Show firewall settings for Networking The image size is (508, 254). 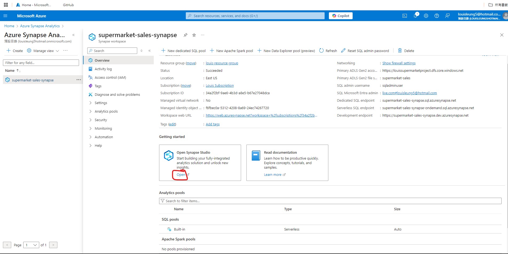[x=399, y=63]
